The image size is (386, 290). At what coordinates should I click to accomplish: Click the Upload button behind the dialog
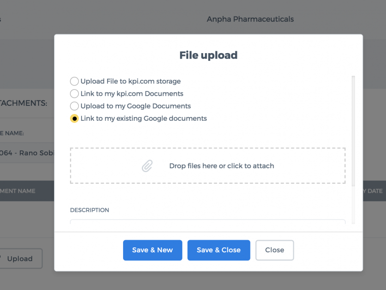point(20,259)
